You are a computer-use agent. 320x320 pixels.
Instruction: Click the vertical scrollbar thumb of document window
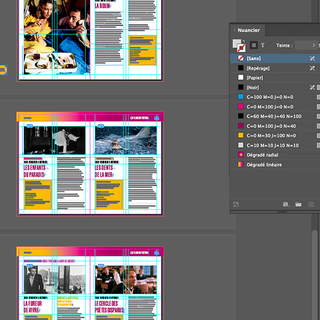(315, 275)
